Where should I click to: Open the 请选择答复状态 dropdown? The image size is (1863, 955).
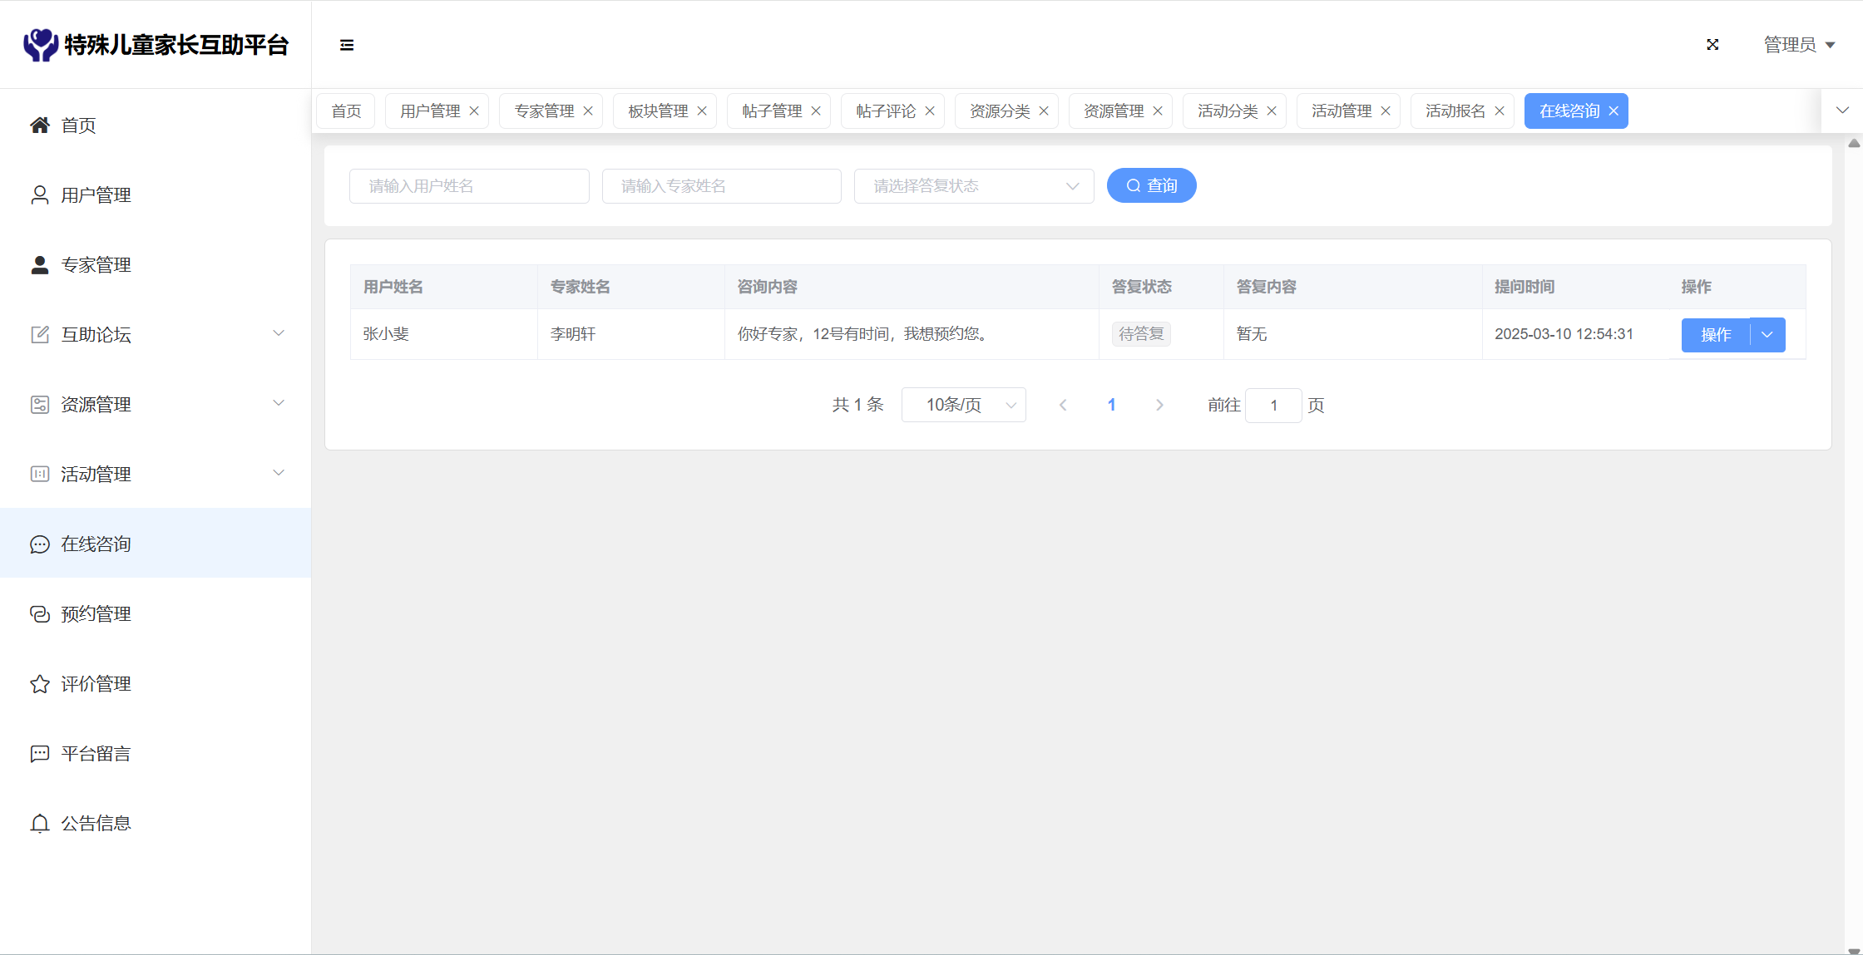tap(973, 186)
